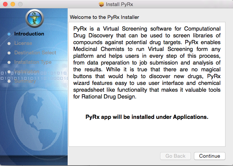
Task: Minimize the installer with the yellow button
Action: tap(13, 4)
